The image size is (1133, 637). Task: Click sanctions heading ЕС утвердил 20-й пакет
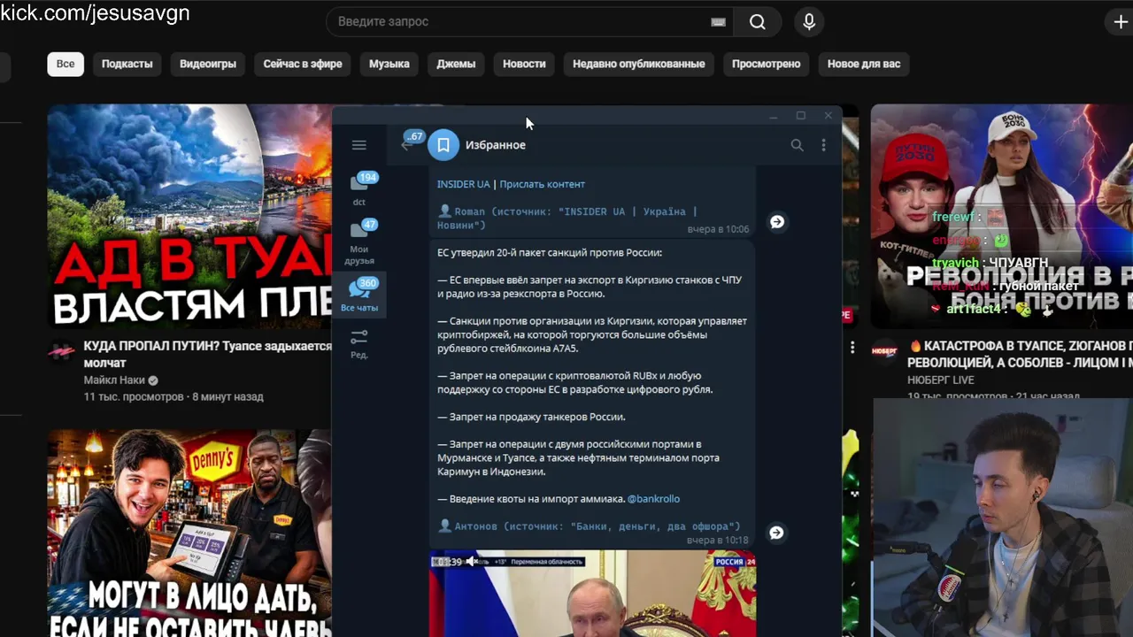tap(550, 253)
